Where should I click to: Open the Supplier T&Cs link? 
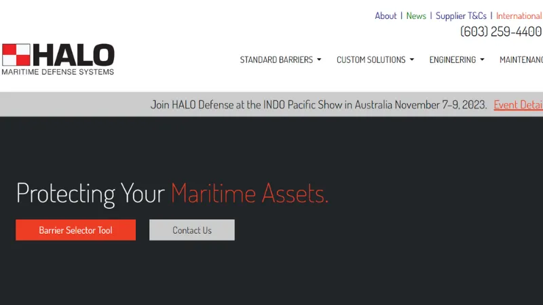(461, 16)
